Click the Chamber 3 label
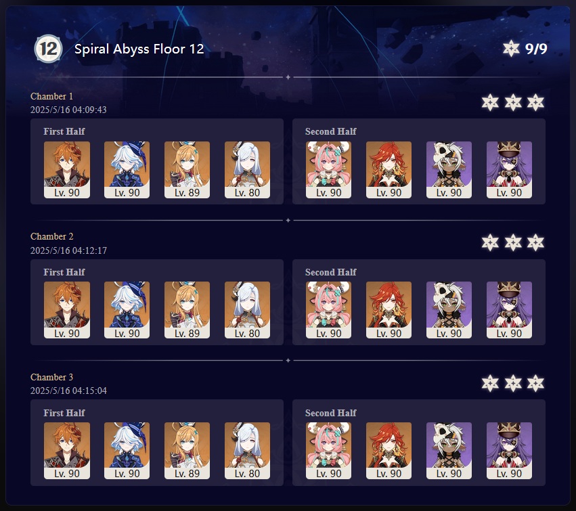 [x=52, y=377]
